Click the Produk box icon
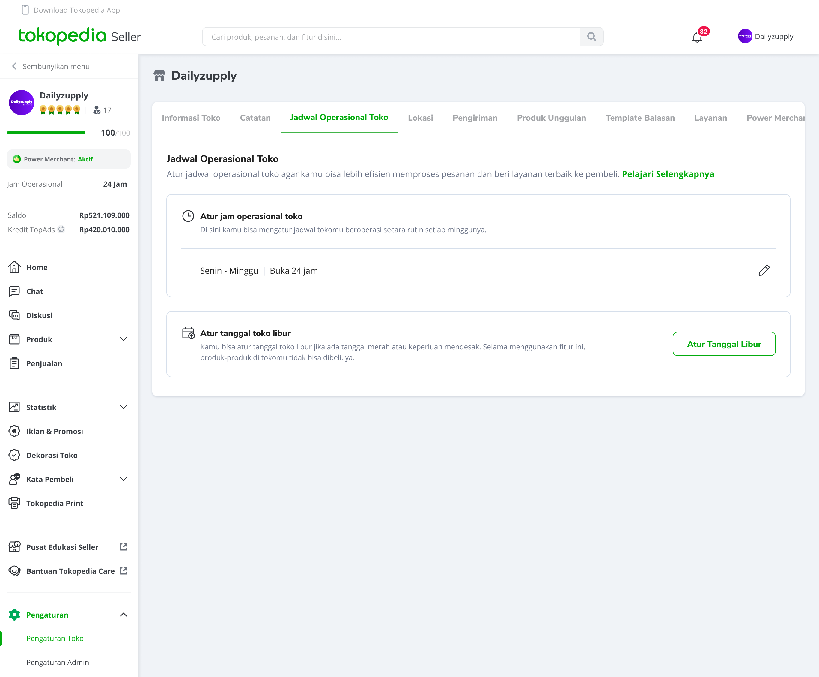This screenshot has height=677, width=819. pyautogui.click(x=14, y=339)
